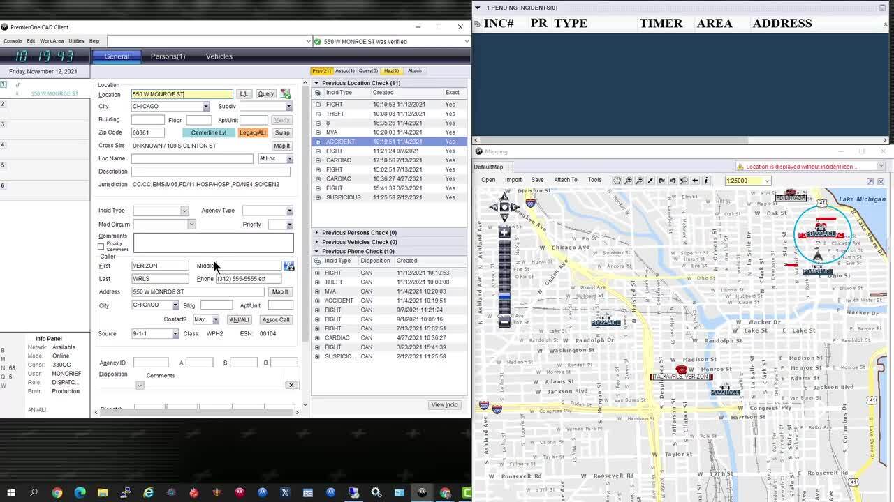The image size is (894, 502).
Task: Open the Work Area menu
Action: tap(52, 41)
